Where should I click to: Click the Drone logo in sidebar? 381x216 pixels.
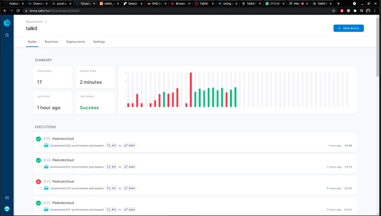7,23
